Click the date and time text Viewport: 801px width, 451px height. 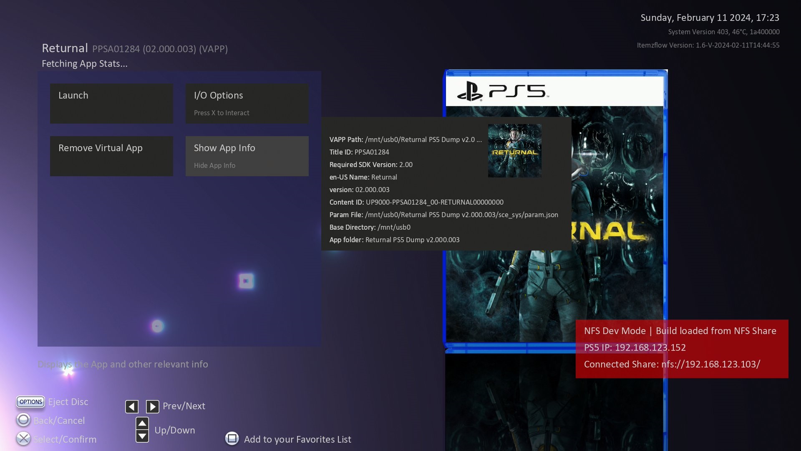710,18
